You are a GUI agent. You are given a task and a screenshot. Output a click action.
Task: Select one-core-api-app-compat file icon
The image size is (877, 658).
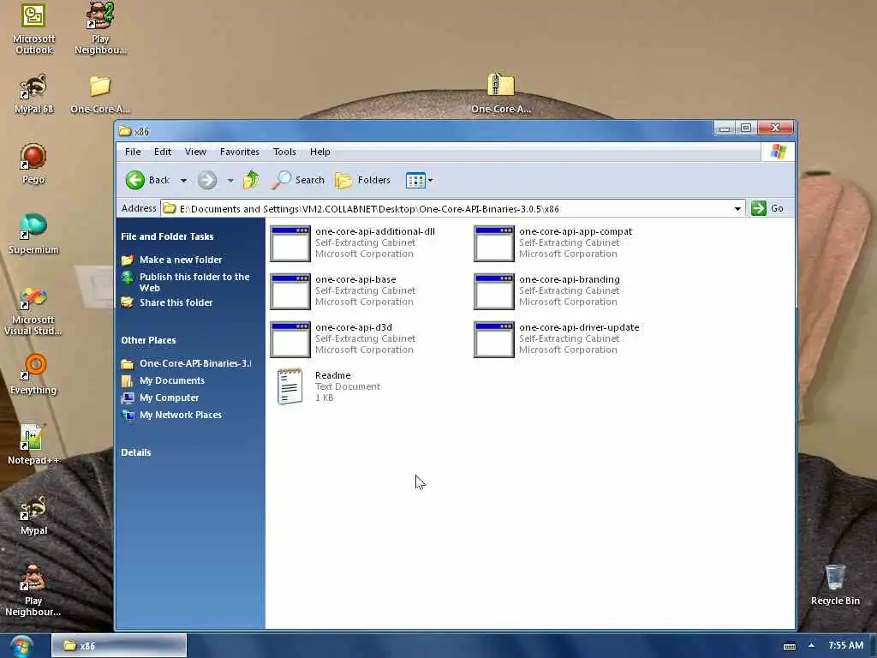[x=493, y=244]
